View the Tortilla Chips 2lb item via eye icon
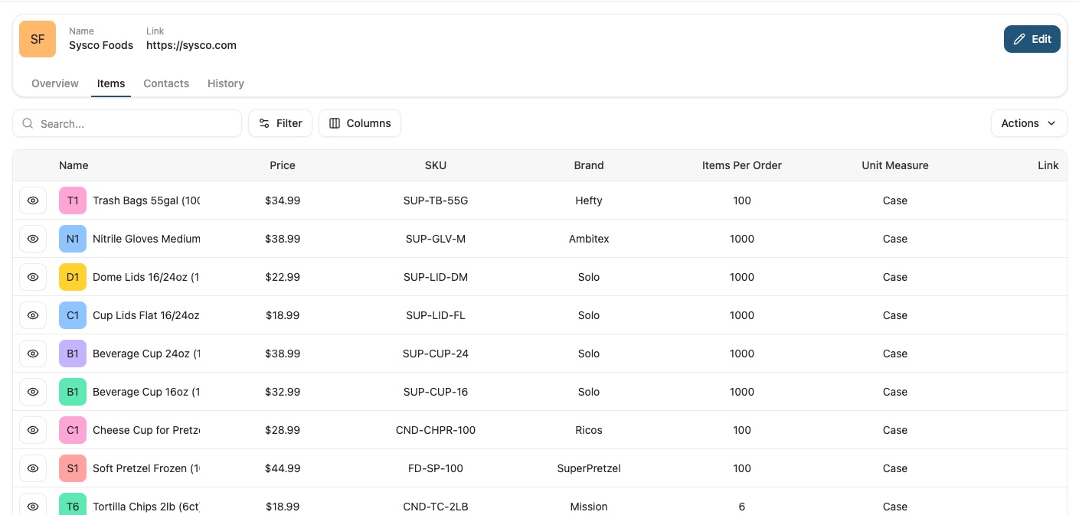This screenshot has height=515, width=1079. pyautogui.click(x=33, y=505)
